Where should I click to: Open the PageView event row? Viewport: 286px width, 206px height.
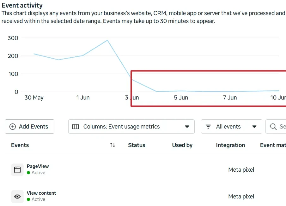point(145,170)
